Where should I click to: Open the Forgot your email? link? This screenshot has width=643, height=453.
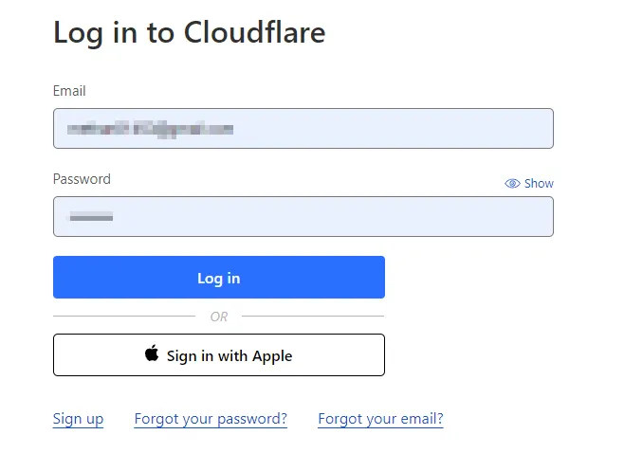[380, 419]
